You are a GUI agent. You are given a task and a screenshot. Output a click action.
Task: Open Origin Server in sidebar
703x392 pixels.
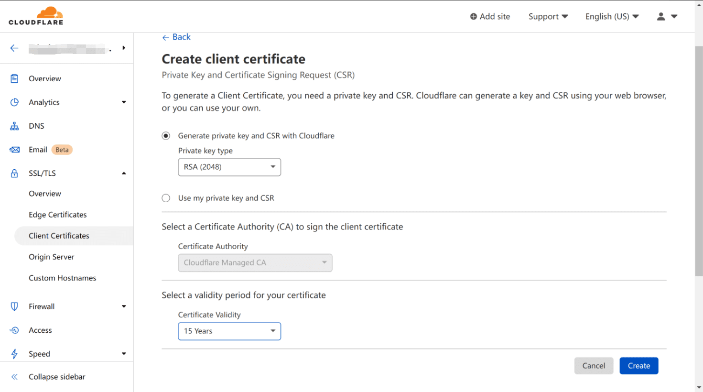pyautogui.click(x=52, y=257)
